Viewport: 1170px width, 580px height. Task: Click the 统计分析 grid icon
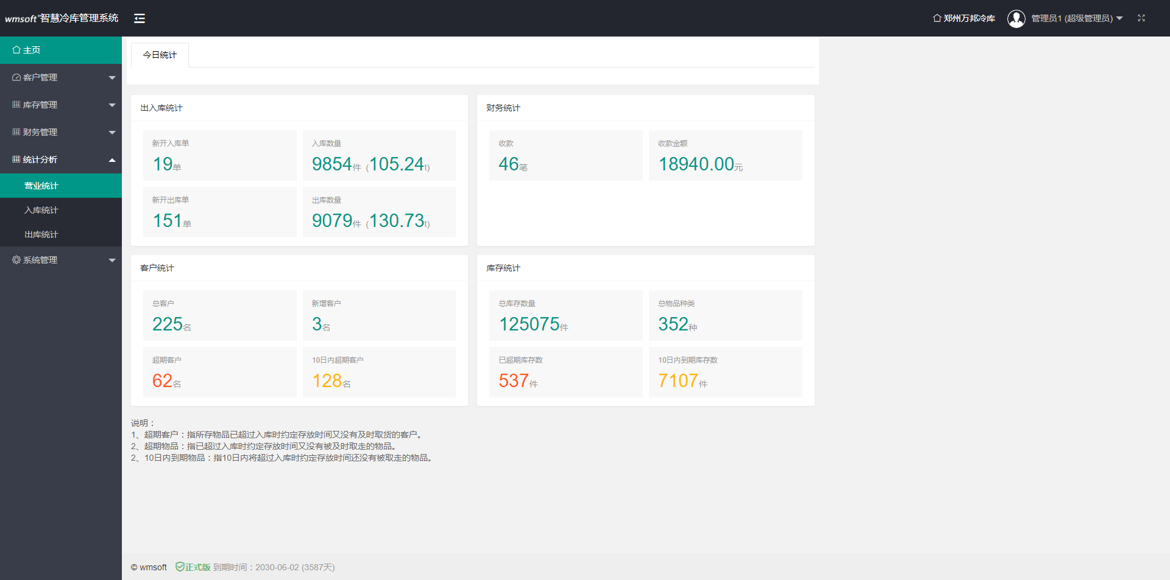click(x=16, y=159)
